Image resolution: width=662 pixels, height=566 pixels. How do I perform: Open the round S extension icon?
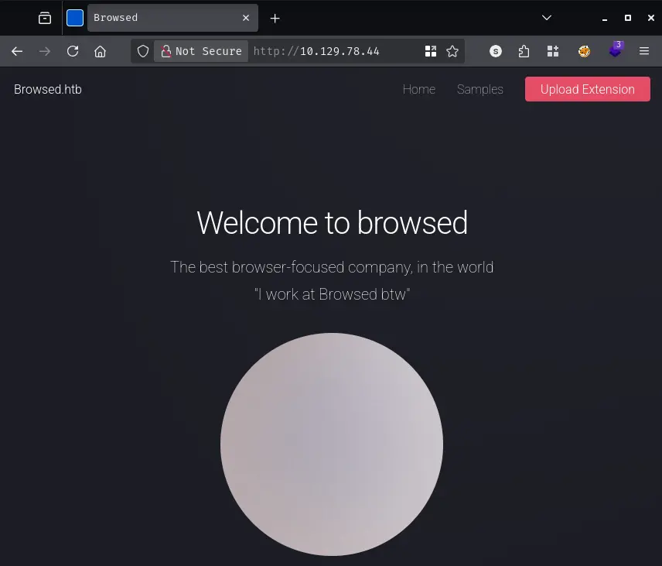pyautogui.click(x=496, y=51)
